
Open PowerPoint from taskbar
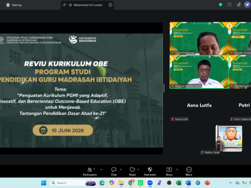coord(207,183)
